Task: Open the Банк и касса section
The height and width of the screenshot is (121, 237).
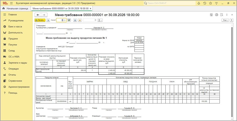Action: click(15, 27)
